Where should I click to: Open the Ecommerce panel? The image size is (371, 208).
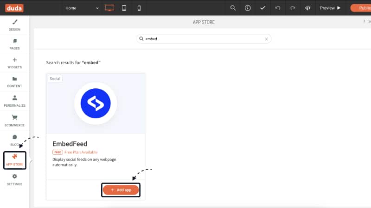[x=14, y=121]
